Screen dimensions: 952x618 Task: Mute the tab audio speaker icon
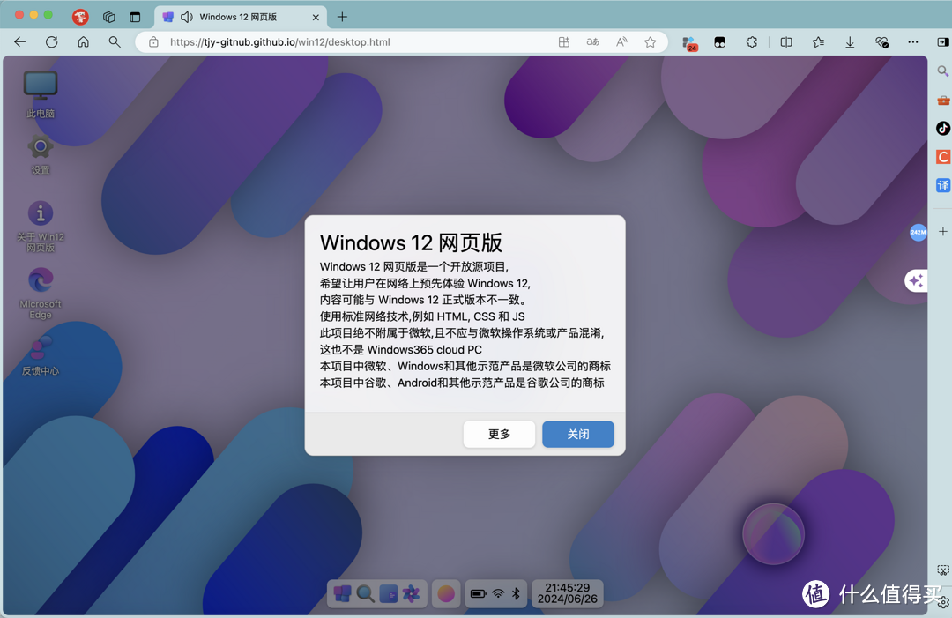[x=186, y=17]
